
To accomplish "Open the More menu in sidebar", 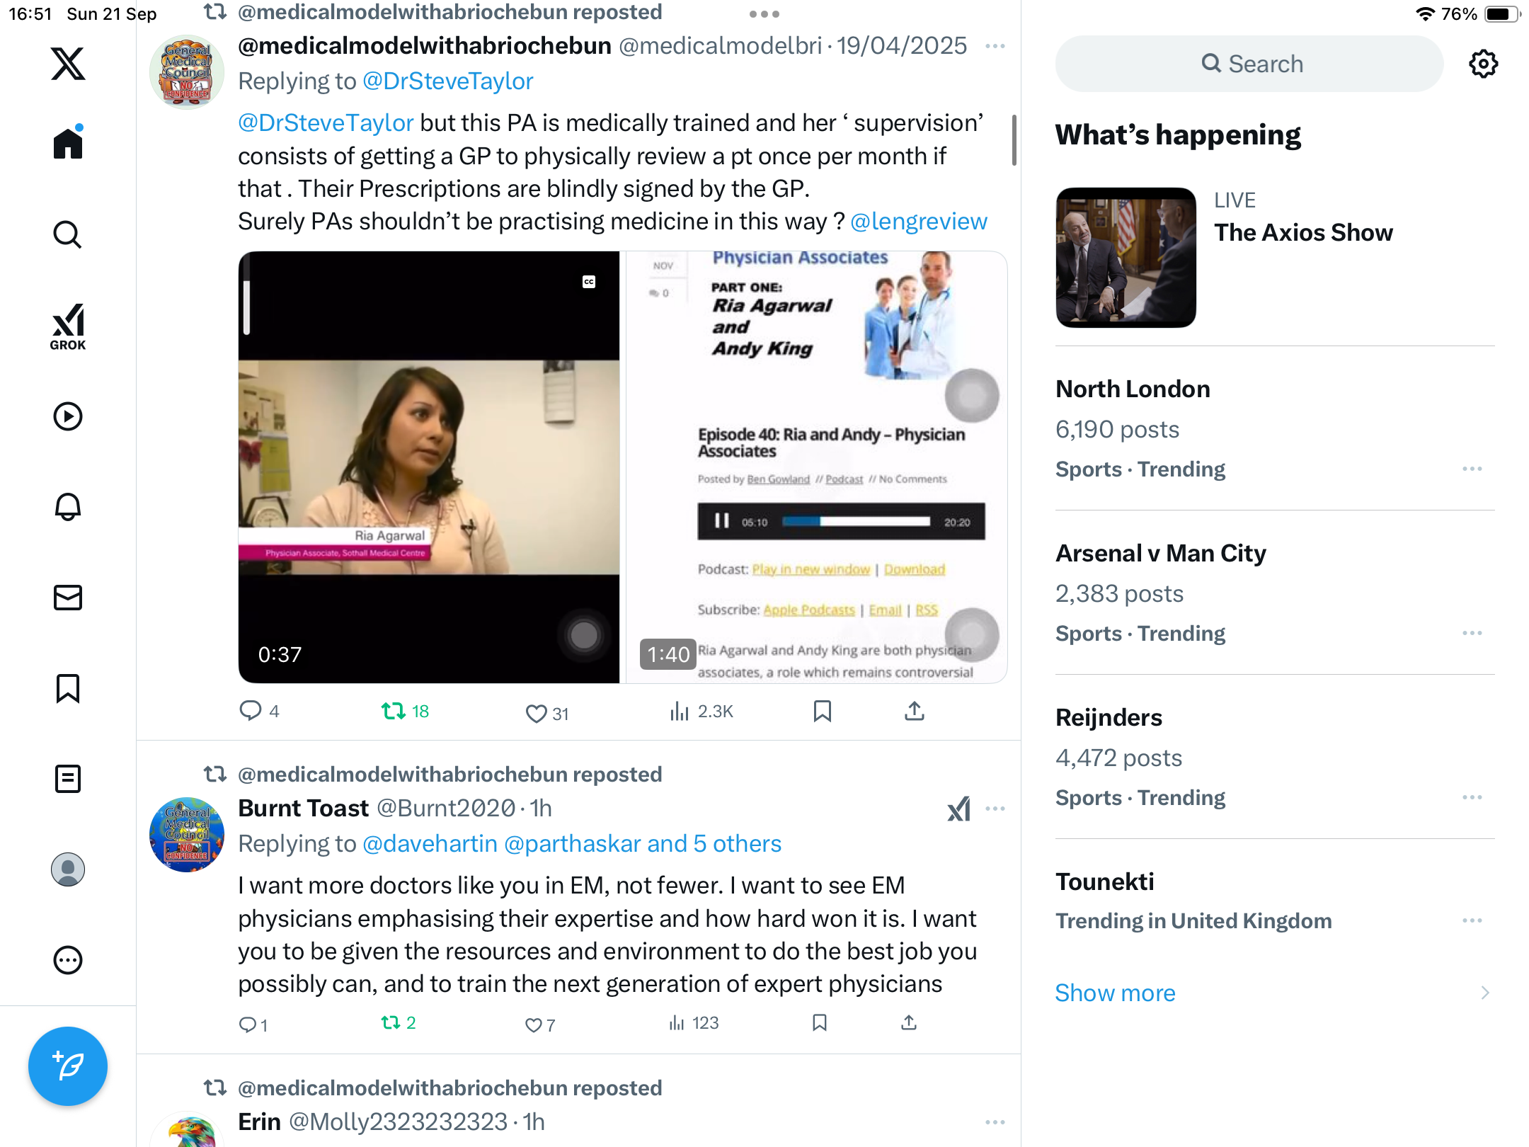I will 68,960.
